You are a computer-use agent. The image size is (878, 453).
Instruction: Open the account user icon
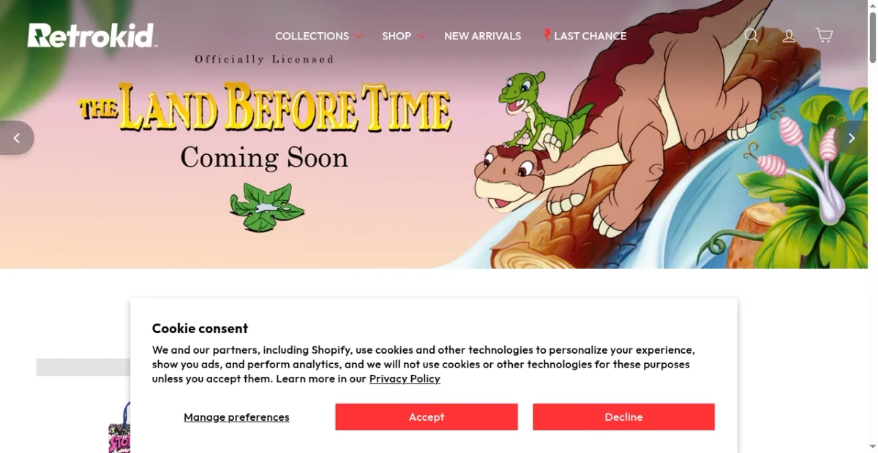pyautogui.click(x=789, y=35)
